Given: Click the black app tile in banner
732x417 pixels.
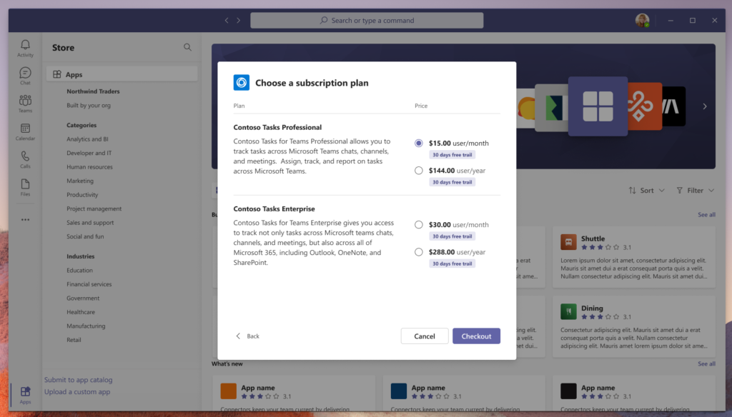Looking at the screenshot, I should (x=673, y=106).
